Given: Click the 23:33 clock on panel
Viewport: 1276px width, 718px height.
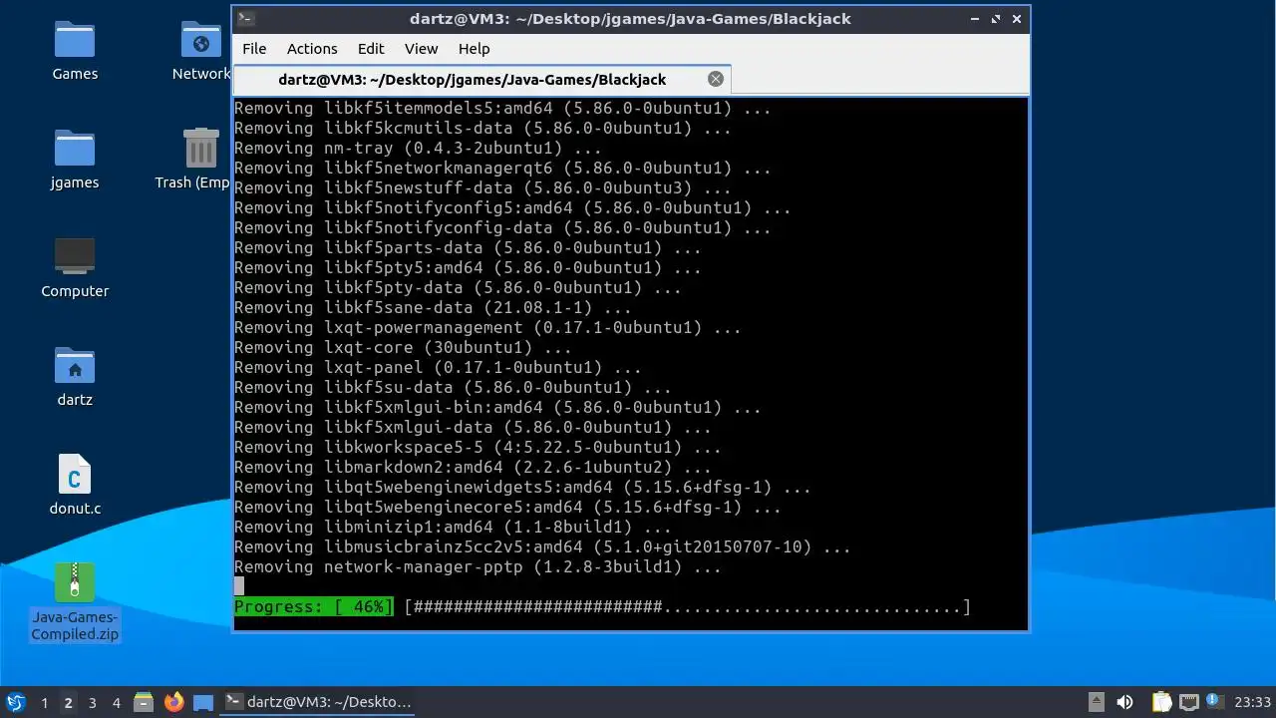Looking at the screenshot, I should point(1253,702).
